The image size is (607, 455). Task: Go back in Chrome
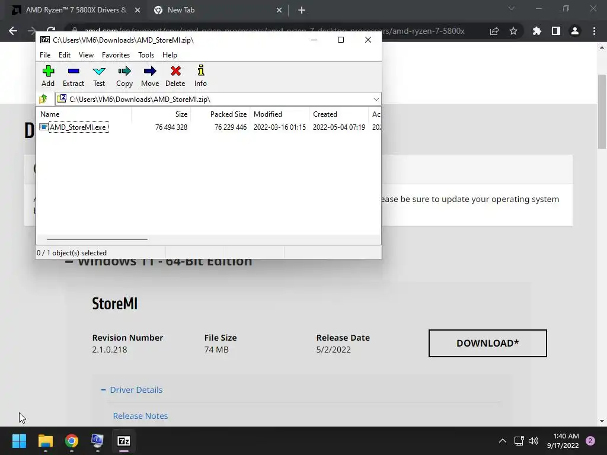(x=13, y=31)
